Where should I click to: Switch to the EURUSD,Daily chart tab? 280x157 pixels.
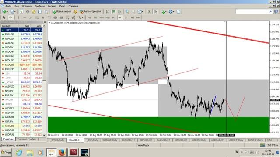[110, 140]
